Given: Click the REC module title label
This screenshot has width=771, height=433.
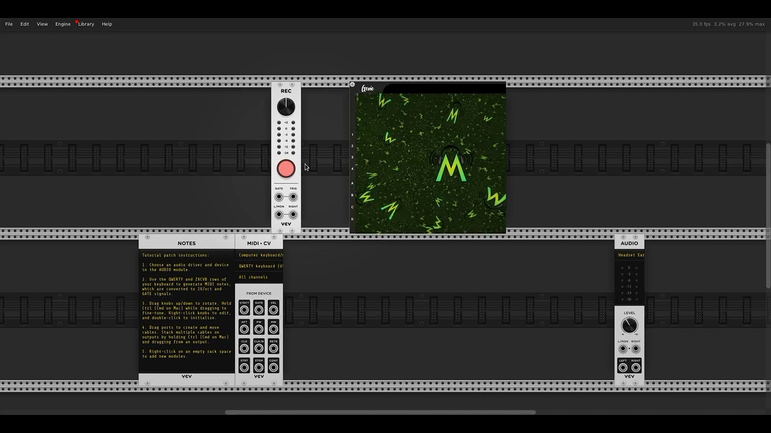Looking at the screenshot, I should click(286, 91).
